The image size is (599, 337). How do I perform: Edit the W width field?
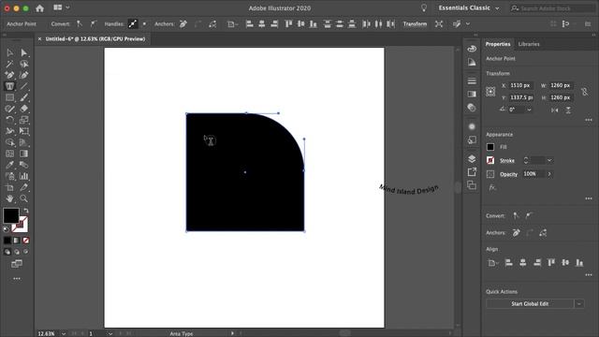(x=561, y=85)
